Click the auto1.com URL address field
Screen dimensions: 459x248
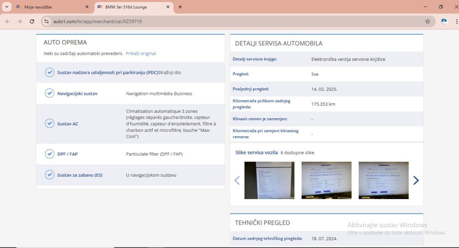237,21
